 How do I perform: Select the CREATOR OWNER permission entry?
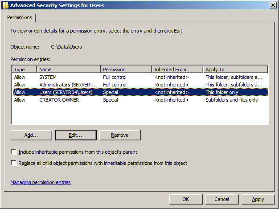coord(140,100)
